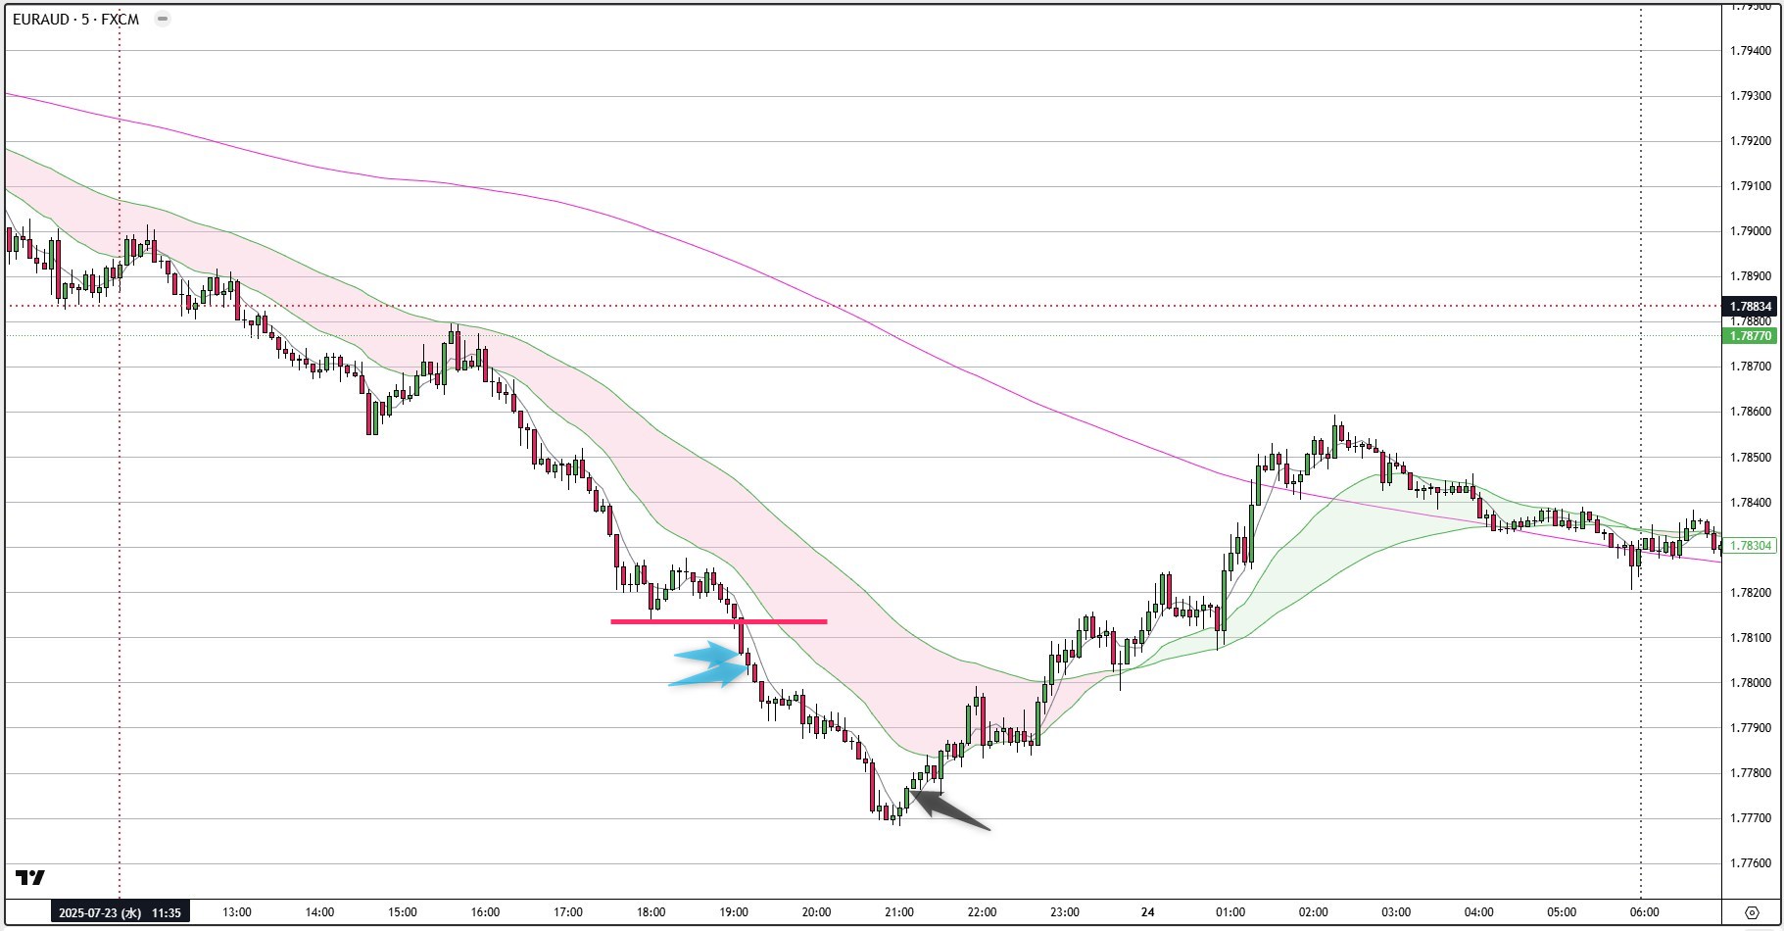This screenshot has width=1784, height=931.
Task: Click the 1.79200 price axis label
Action: tap(1751, 141)
